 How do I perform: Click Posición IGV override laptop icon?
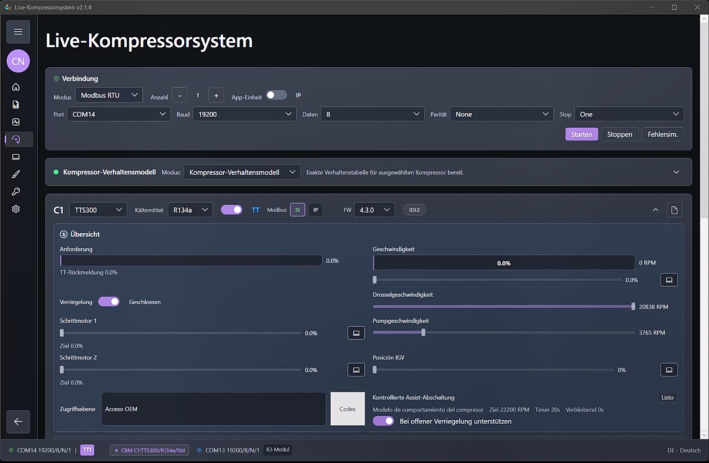pyautogui.click(x=669, y=370)
